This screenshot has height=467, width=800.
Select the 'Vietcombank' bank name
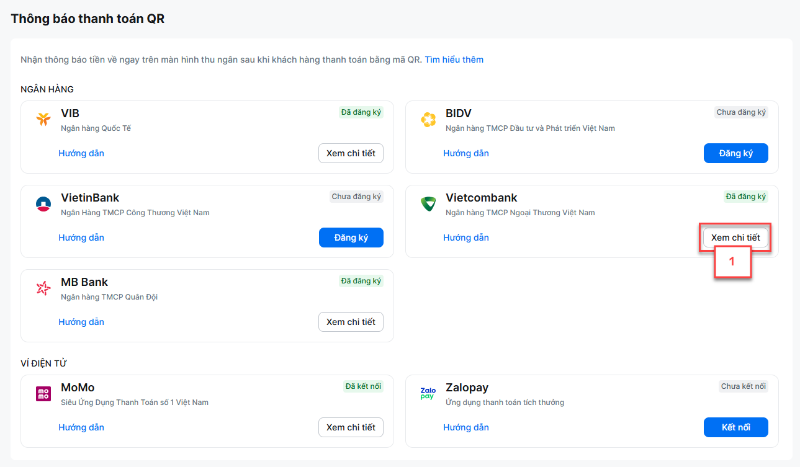click(482, 198)
